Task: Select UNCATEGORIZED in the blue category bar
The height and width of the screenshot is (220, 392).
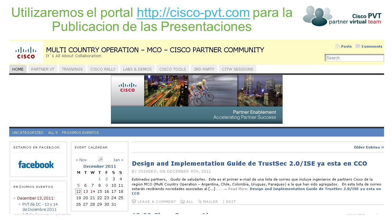Action: coord(28,133)
